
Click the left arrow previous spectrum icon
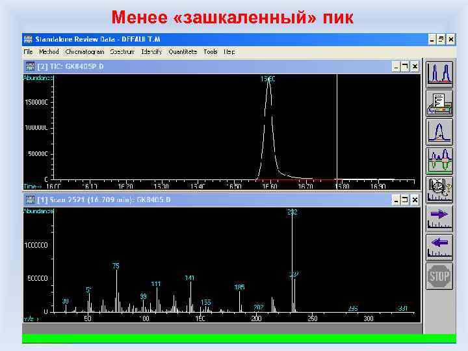439,247
